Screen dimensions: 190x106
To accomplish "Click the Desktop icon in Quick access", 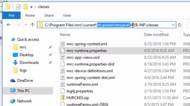I will (15, 55).
